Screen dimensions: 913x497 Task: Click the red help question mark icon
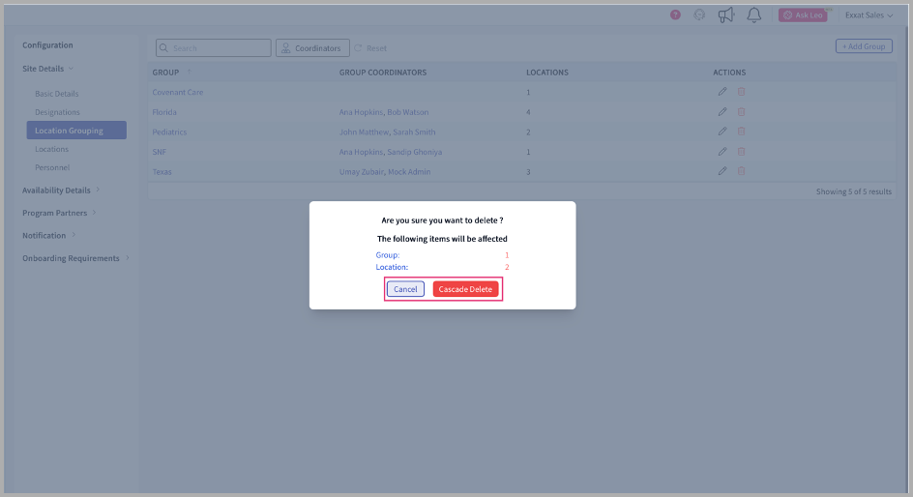[675, 15]
